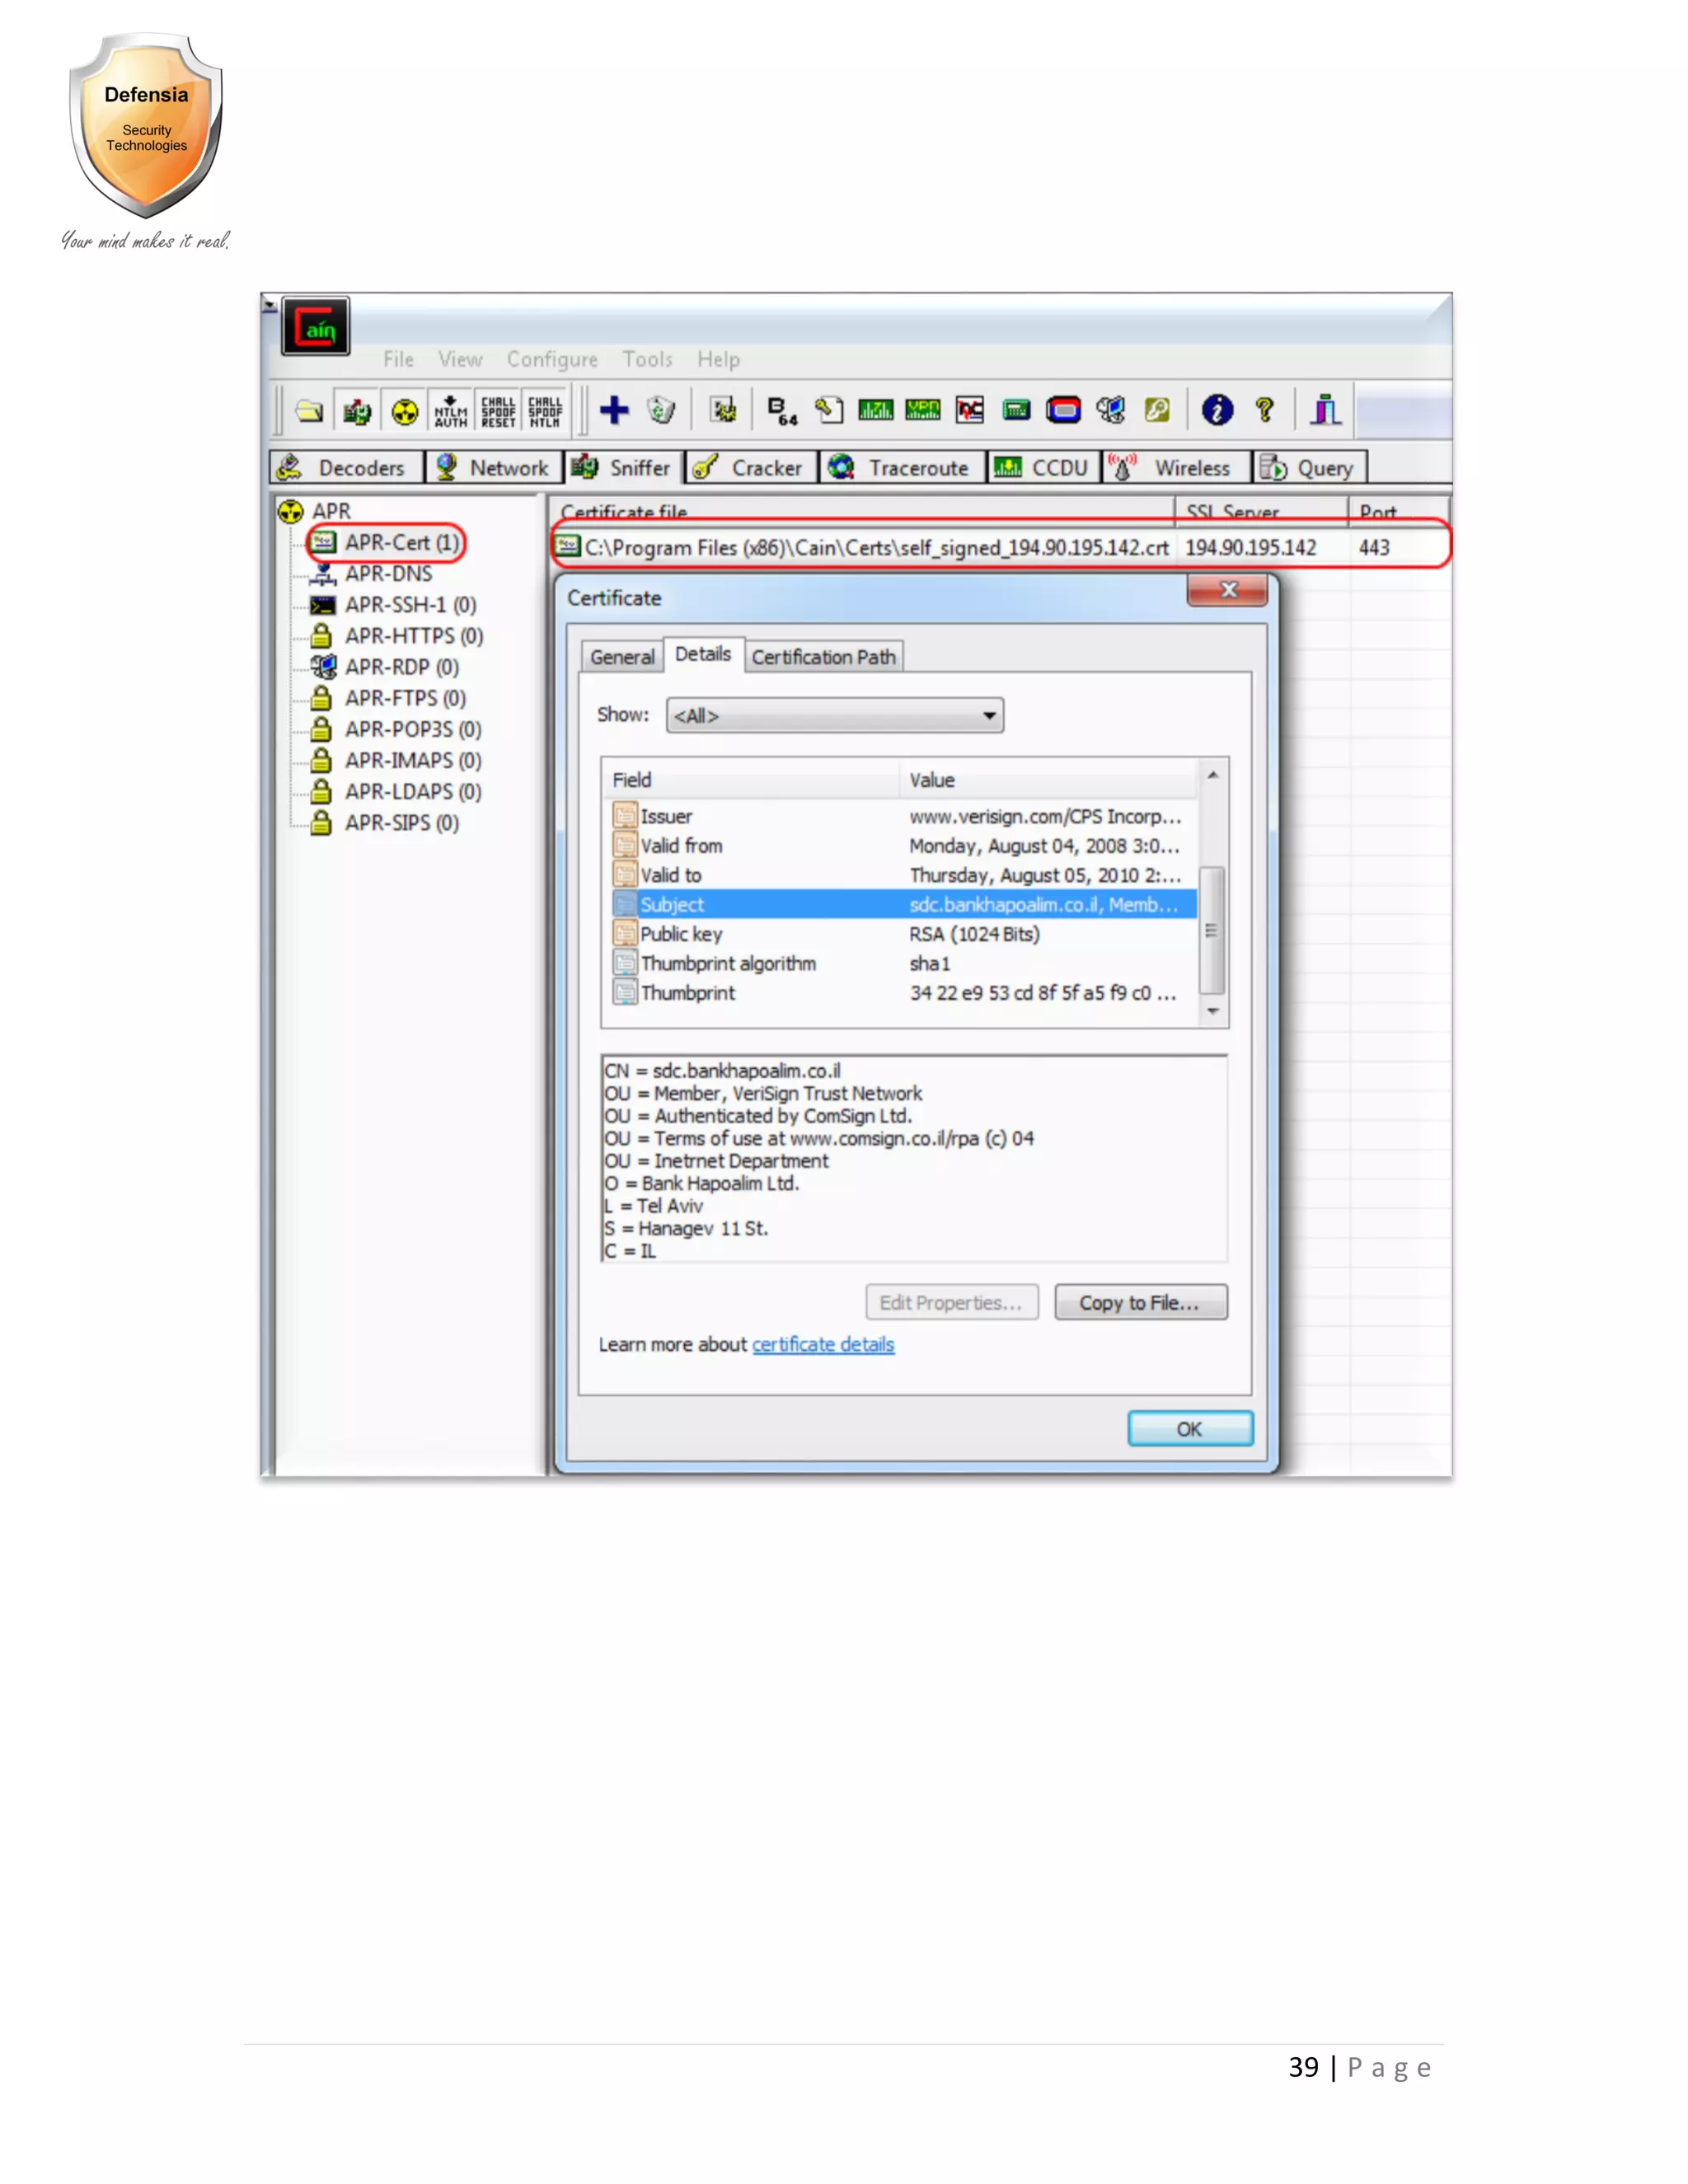Switch to the Query tab

point(1310,467)
